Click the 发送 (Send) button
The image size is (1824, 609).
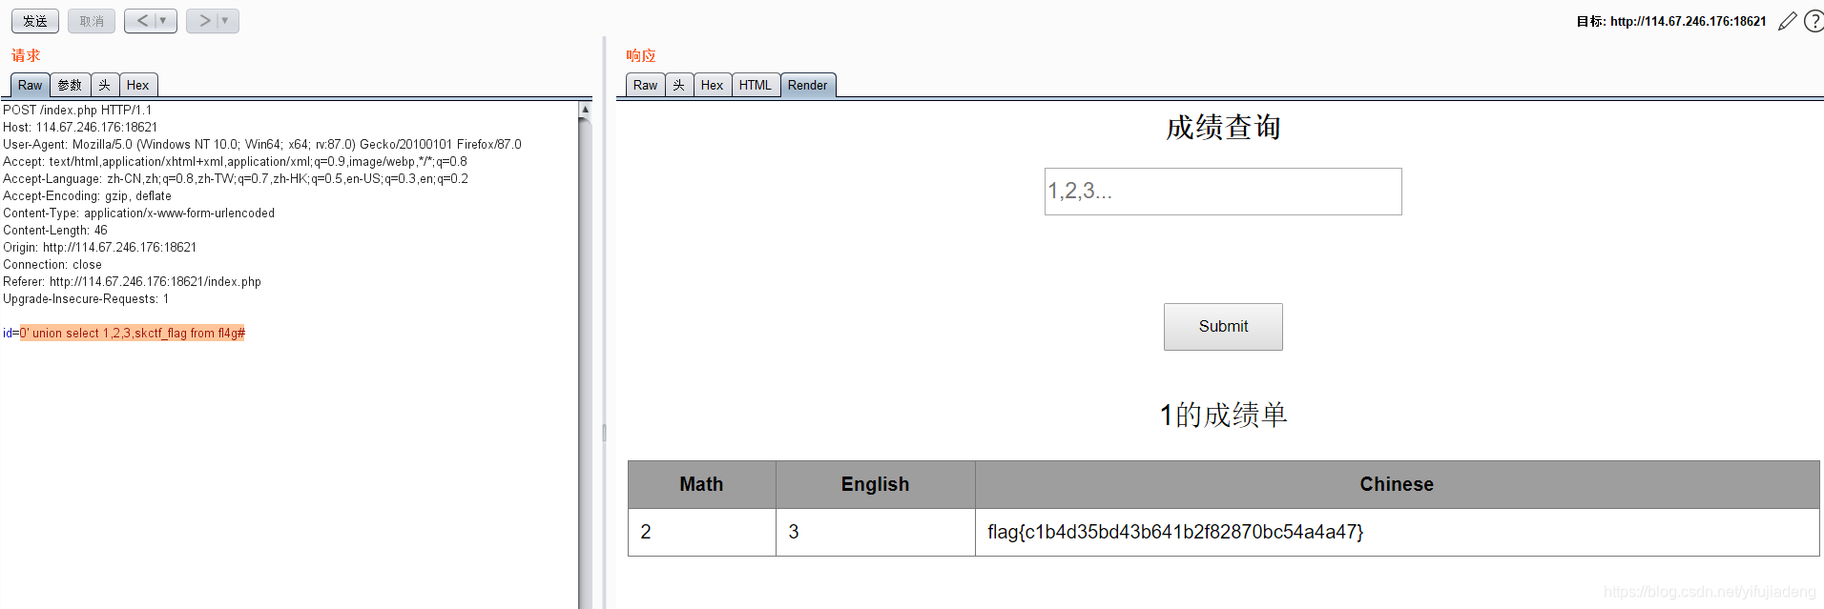(x=35, y=21)
